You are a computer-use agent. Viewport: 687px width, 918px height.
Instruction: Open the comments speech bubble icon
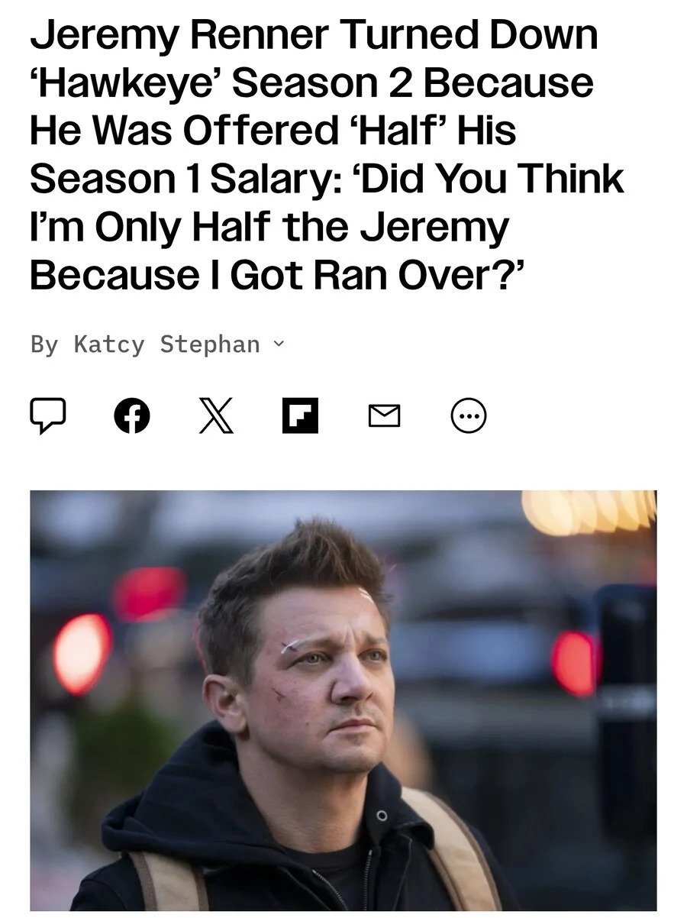click(47, 415)
